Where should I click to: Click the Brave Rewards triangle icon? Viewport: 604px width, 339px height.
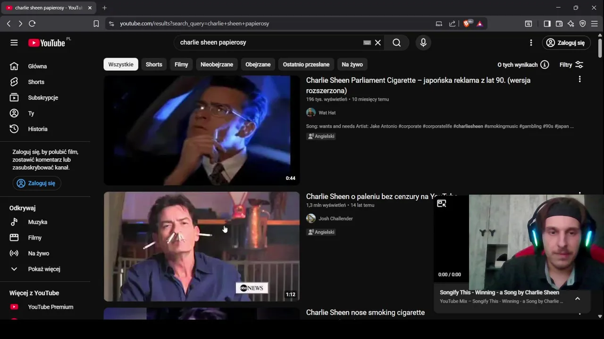click(x=480, y=24)
